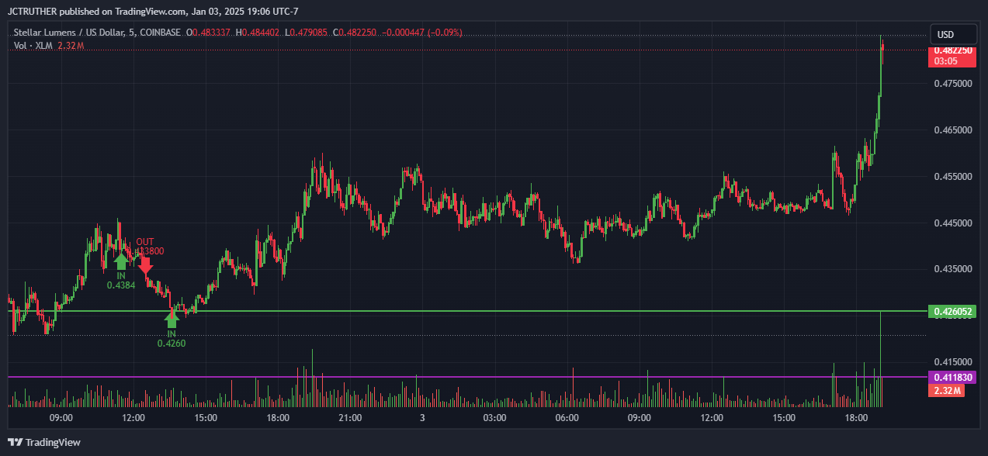
Task: Click the change value −0.000447 (−0.09%)
Action: click(x=423, y=33)
